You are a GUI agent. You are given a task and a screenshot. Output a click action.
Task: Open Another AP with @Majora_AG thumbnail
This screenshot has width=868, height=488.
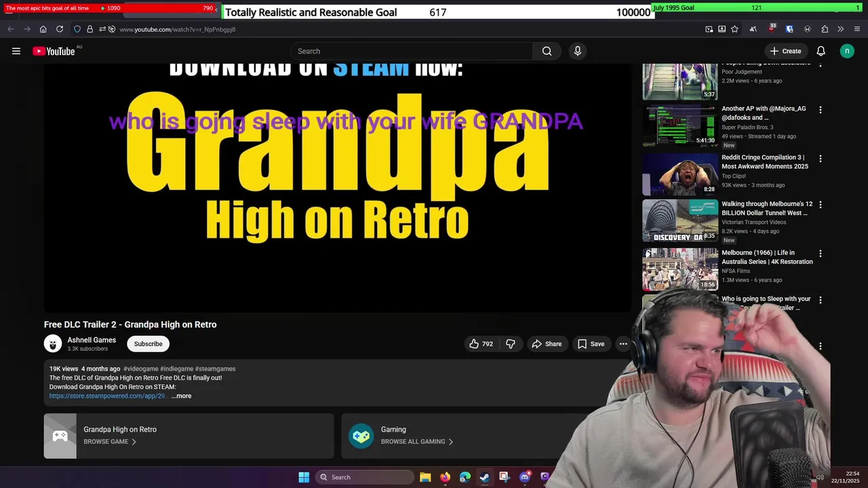pyautogui.click(x=680, y=125)
